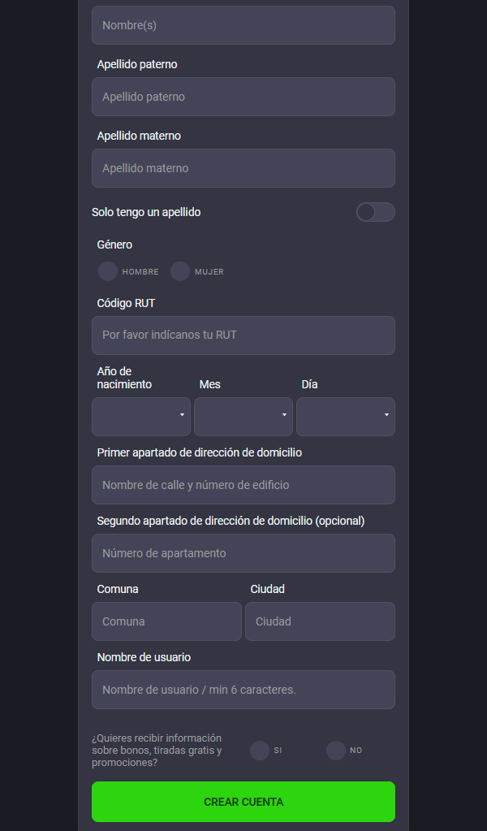Click the bonus information question text

point(157,751)
